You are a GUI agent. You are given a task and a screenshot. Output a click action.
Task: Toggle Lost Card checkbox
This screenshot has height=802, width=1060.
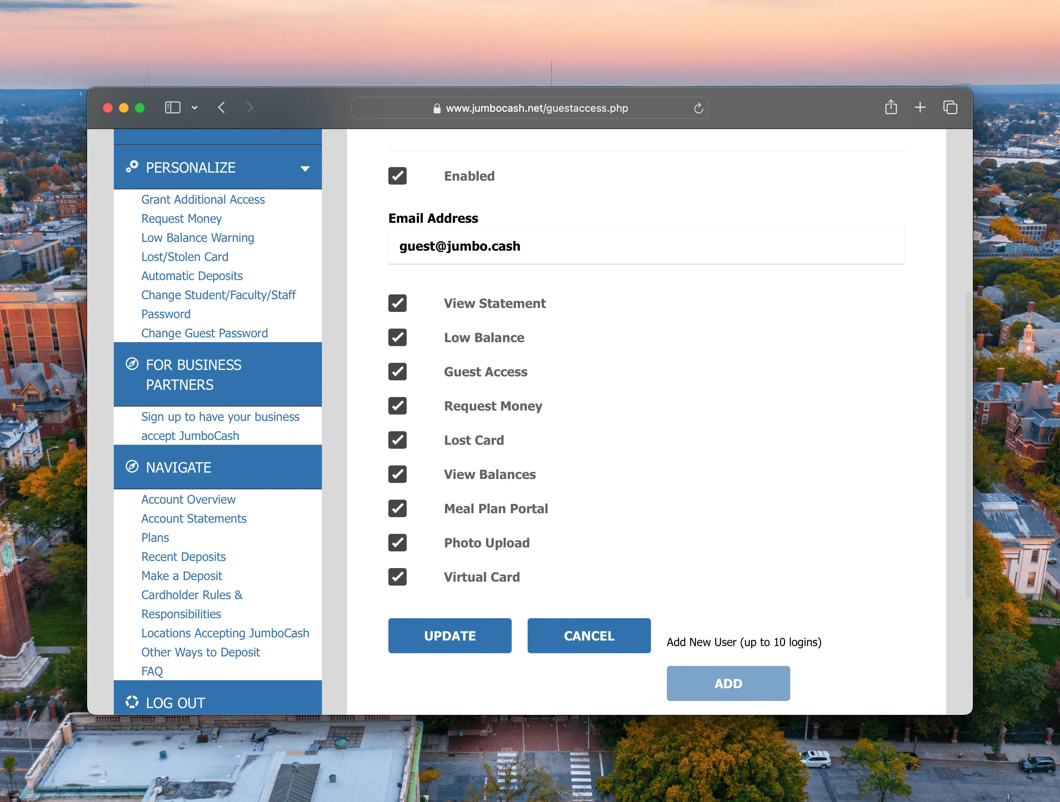[x=397, y=440]
